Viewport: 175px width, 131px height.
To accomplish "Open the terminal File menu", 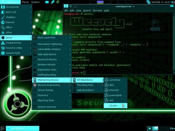I will tap(66, 11).
